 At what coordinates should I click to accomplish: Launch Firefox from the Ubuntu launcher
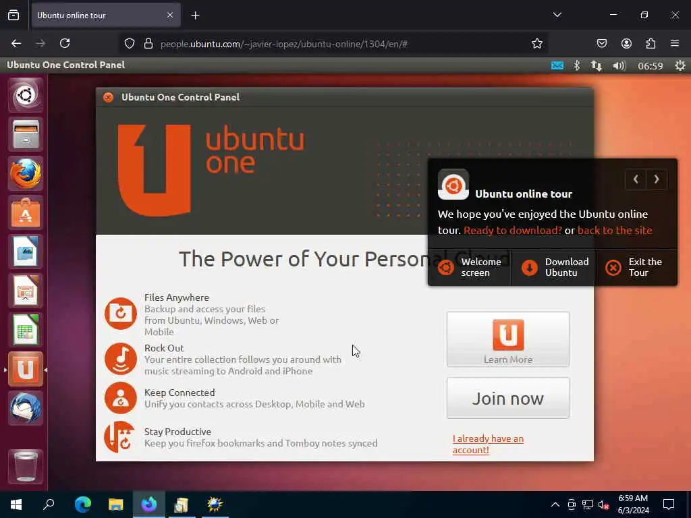tap(26, 173)
